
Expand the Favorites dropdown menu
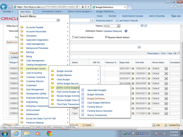[8, 12]
